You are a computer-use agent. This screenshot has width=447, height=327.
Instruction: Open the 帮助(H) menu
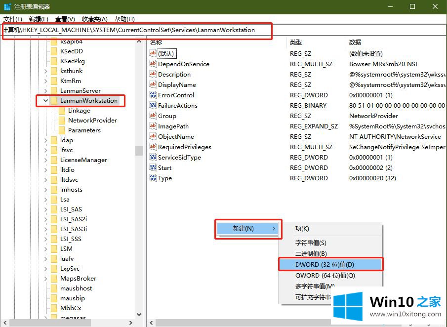pyautogui.click(x=124, y=19)
